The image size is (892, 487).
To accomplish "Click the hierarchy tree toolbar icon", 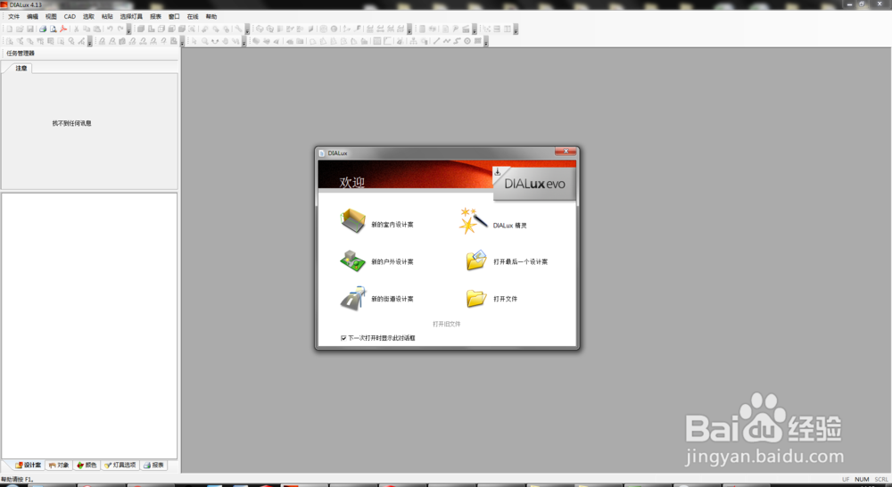I will pos(412,41).
